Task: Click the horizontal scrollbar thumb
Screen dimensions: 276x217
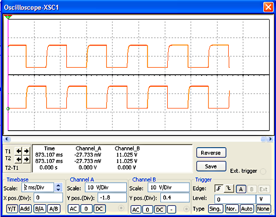Action: [263, 139]
